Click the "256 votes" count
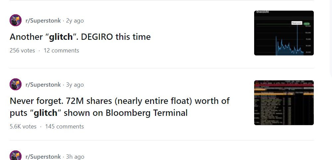This screenshot has height=160, width=332. 22,50
